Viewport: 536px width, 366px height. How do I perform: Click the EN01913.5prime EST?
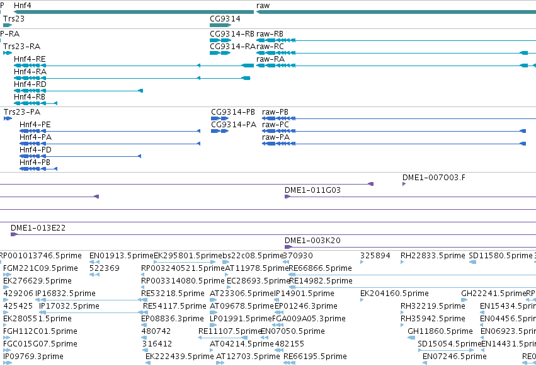(122, 256)
